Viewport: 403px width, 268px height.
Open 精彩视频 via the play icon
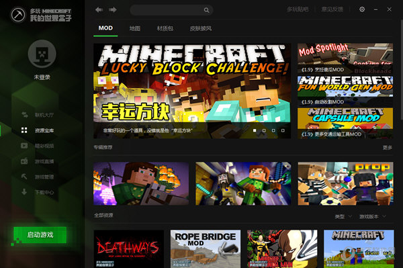24,146
